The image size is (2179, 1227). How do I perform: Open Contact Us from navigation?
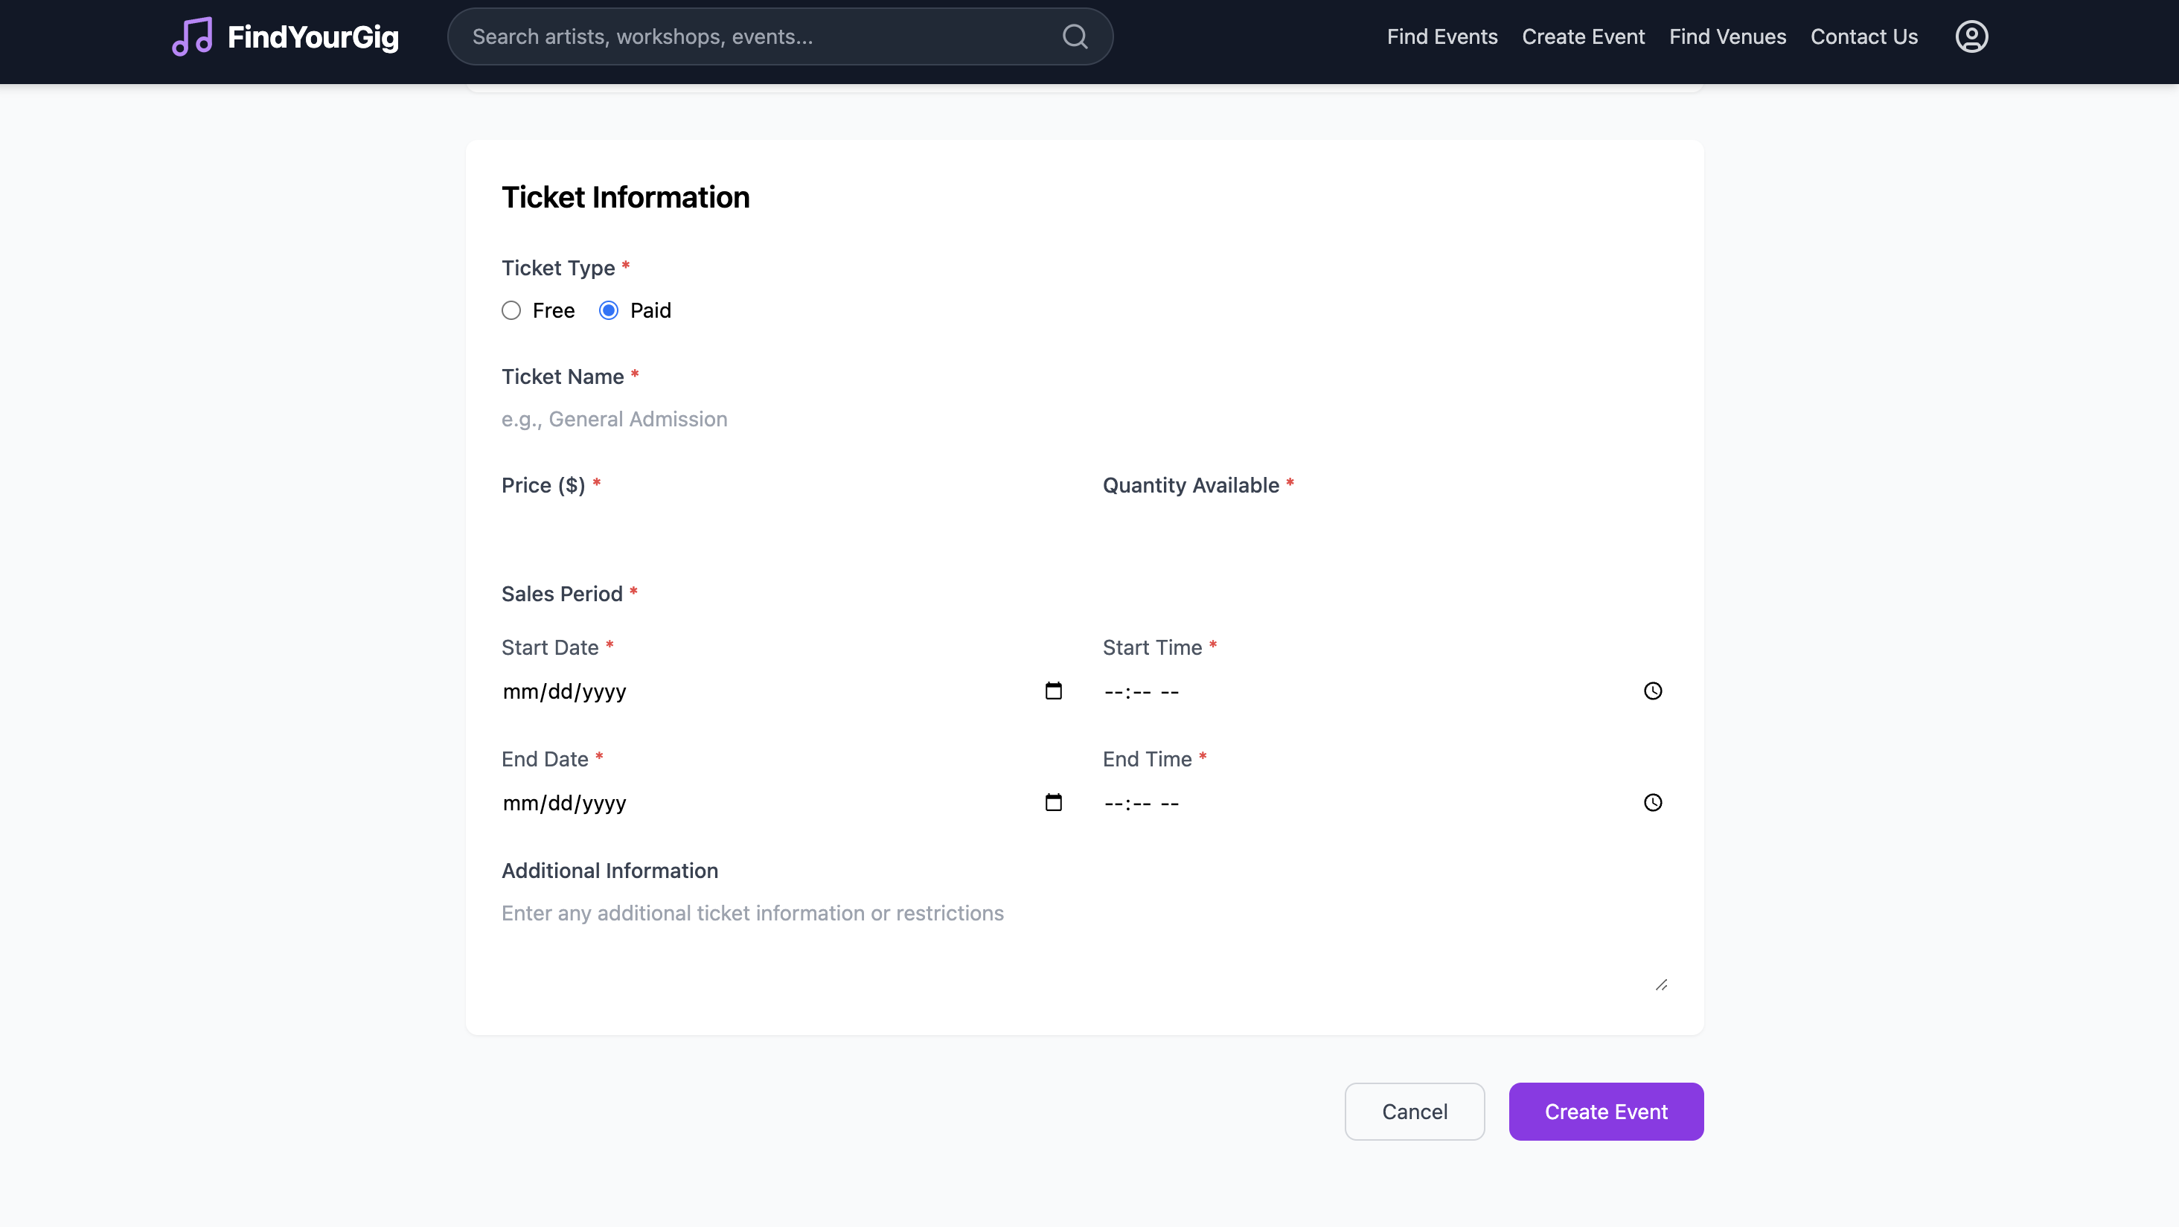coord(1863,37)
